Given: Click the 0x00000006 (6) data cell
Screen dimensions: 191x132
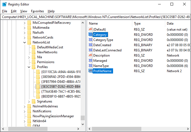Looking at the screenshot, I should pyautogui.click(x=177, y=66).
